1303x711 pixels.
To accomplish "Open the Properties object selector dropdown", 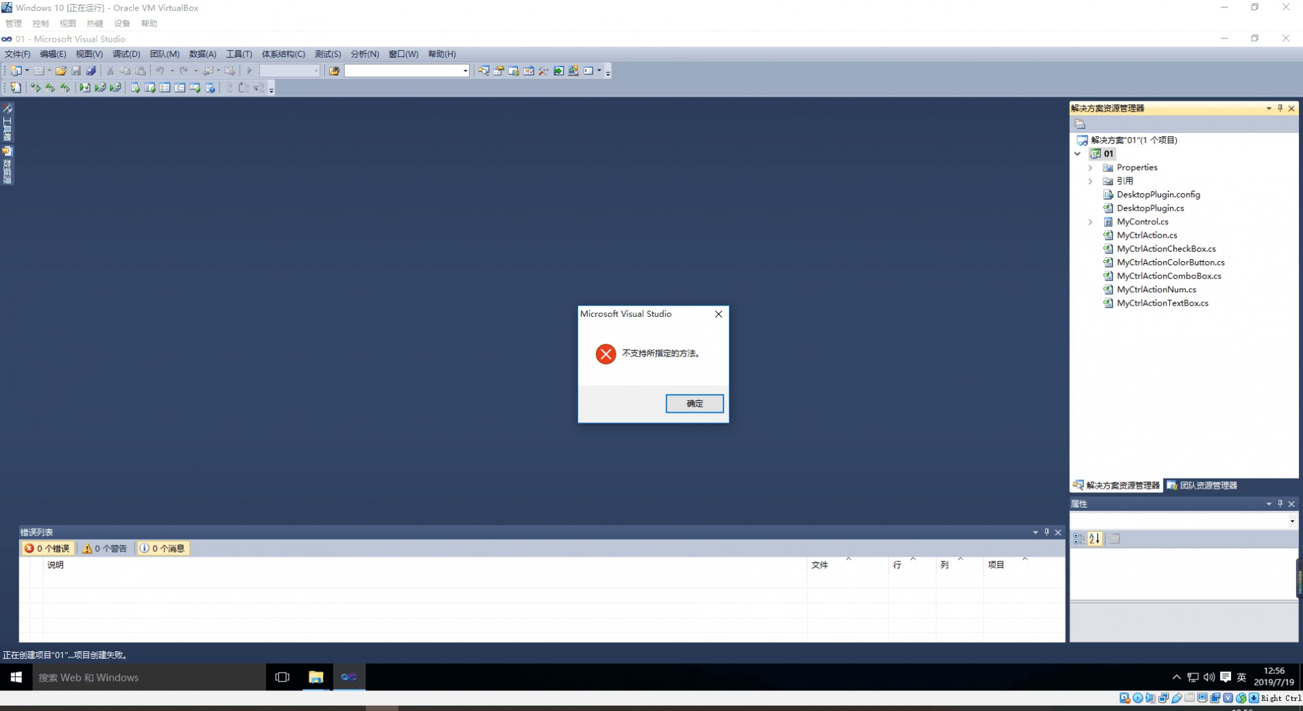I will click(1292, 521).
